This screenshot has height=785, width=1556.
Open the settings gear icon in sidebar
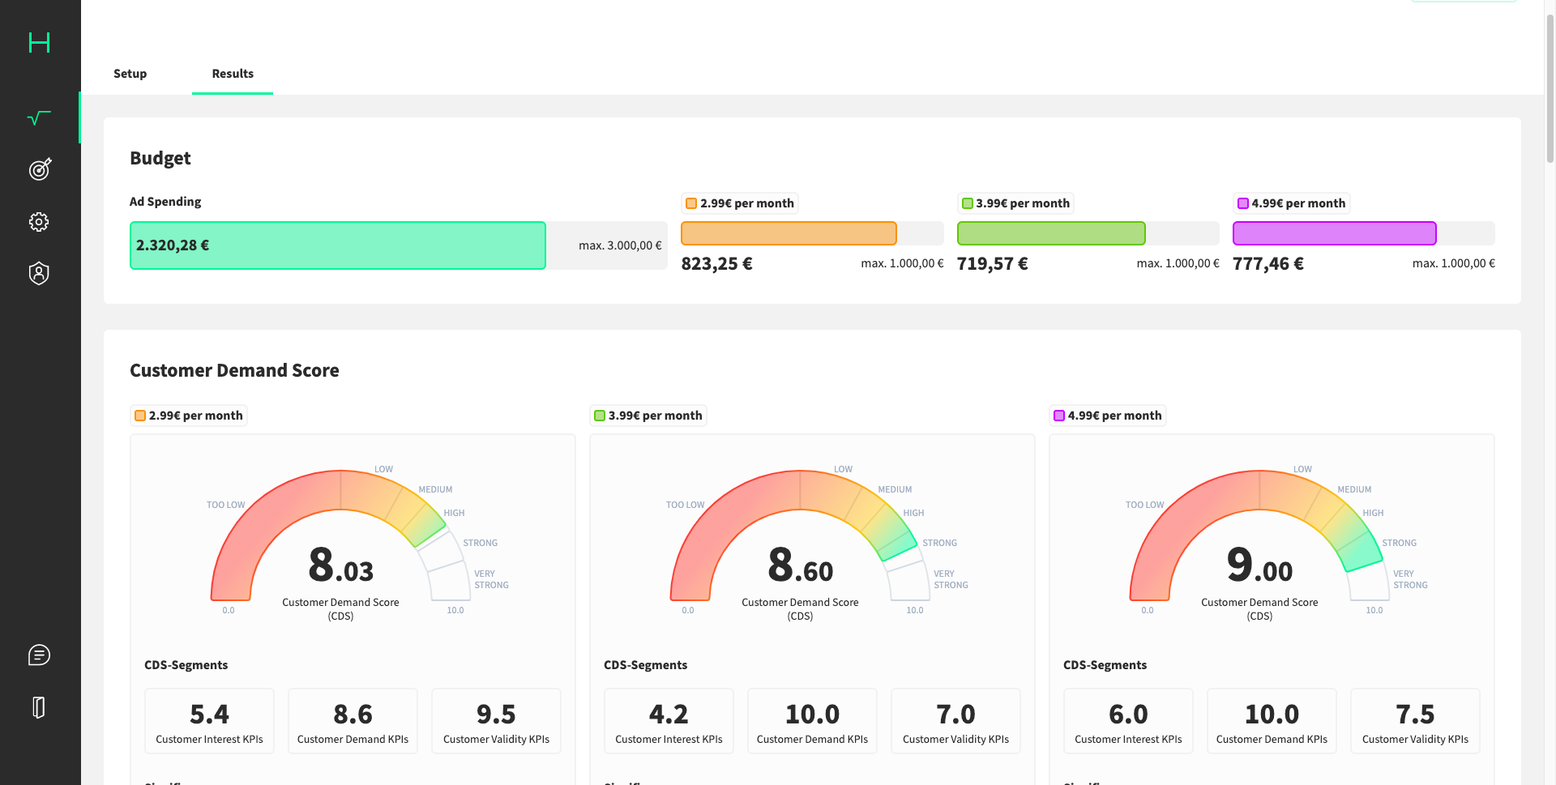39,222
